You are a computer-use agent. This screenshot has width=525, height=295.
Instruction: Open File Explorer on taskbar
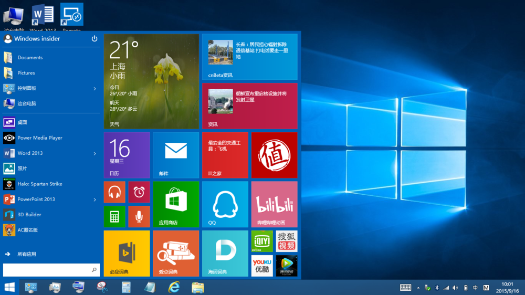click(198, 287)
